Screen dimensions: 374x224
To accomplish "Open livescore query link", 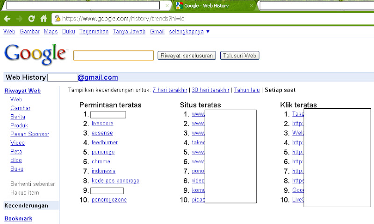I will point(102,123).
